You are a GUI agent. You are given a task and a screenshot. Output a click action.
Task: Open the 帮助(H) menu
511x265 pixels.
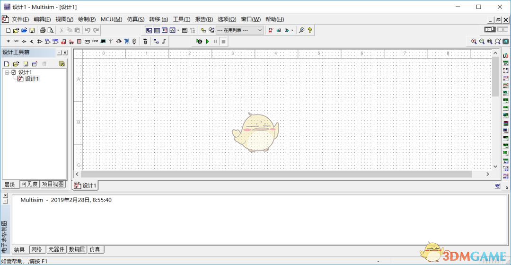(275, 19)
